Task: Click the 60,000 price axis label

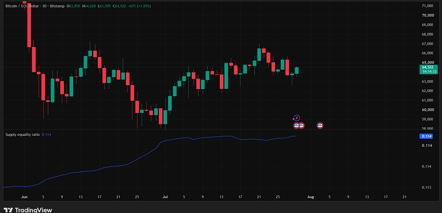Action: [428, 110]
